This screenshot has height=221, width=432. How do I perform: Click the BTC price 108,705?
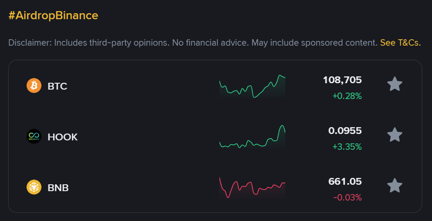(x=342, y=80)
